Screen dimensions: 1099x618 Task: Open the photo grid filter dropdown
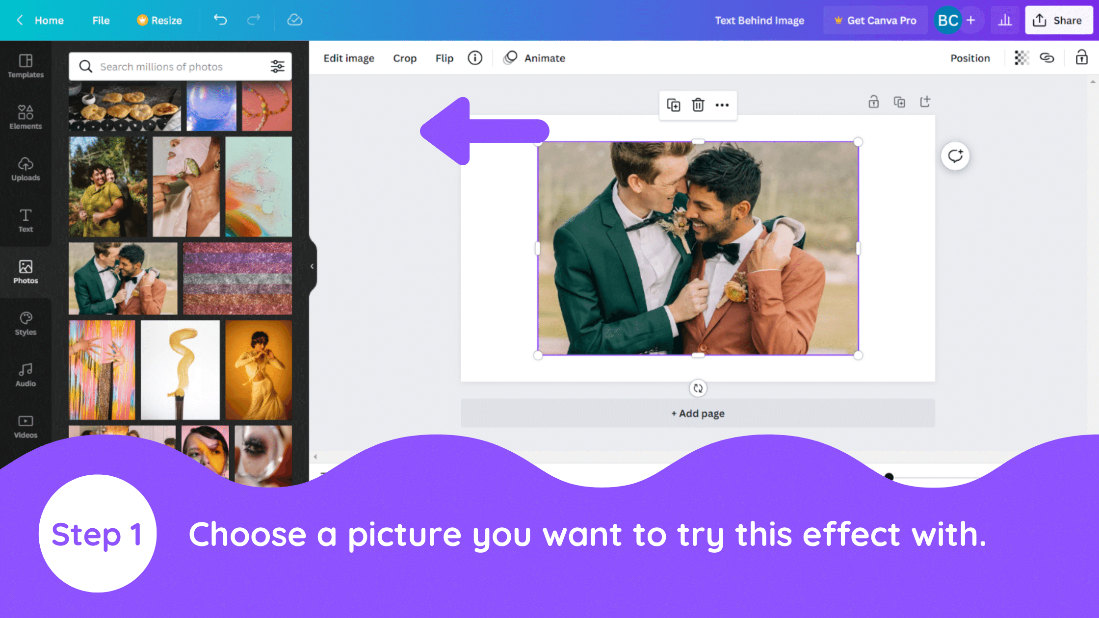278,66
